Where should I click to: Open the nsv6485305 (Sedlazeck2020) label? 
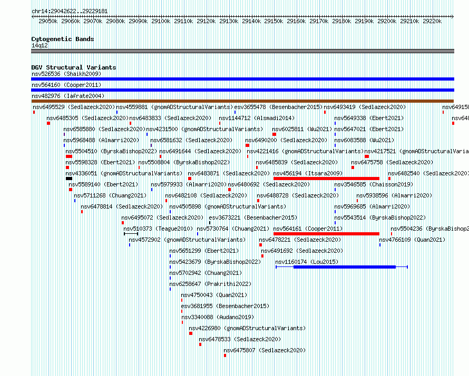coord(87,118)
